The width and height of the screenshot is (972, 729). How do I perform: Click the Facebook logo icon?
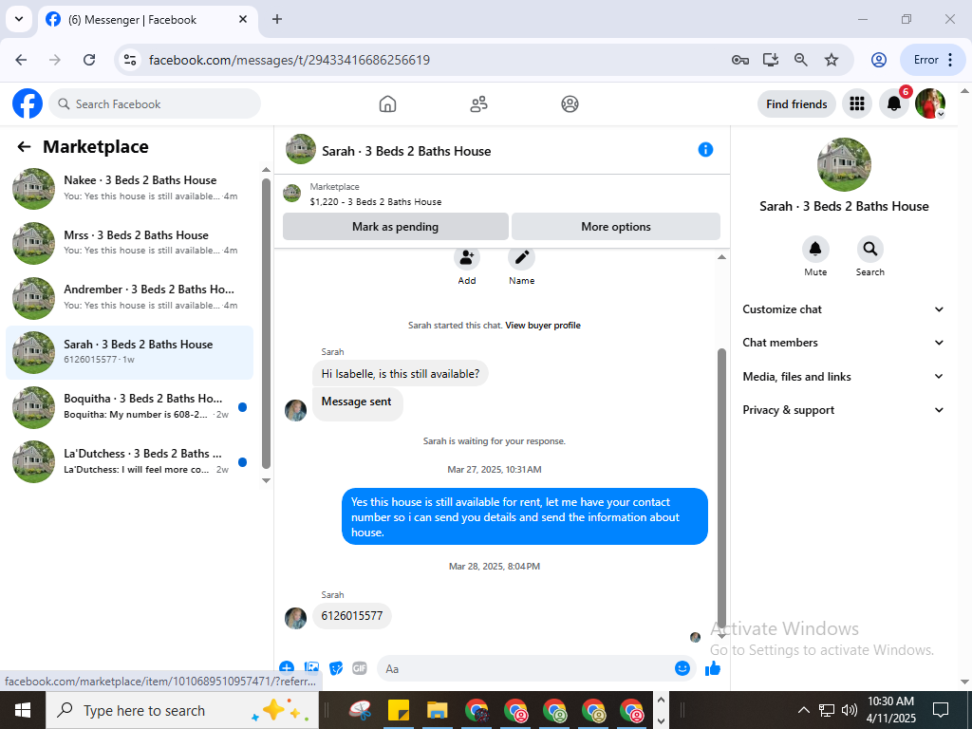tap(28, 103)
